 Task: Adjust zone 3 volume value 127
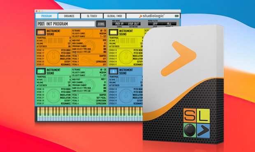(x=69, y=83)
